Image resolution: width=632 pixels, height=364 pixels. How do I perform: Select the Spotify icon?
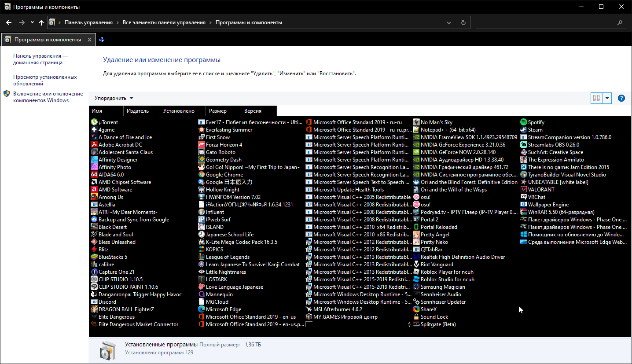tap(524, 122)
